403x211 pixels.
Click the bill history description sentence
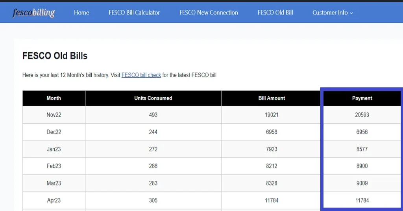coord(119,75)
